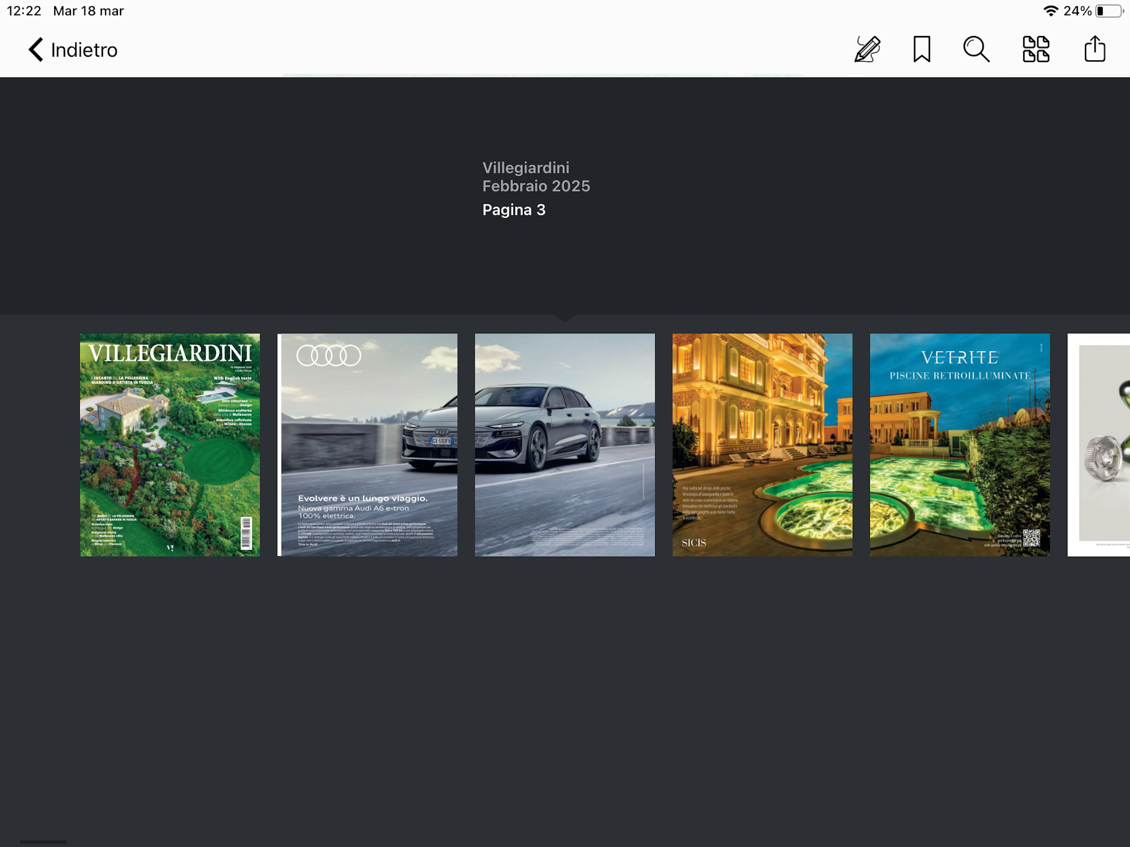
Task: Tap the back chevron arrow
Action: [x=35, y=50]
